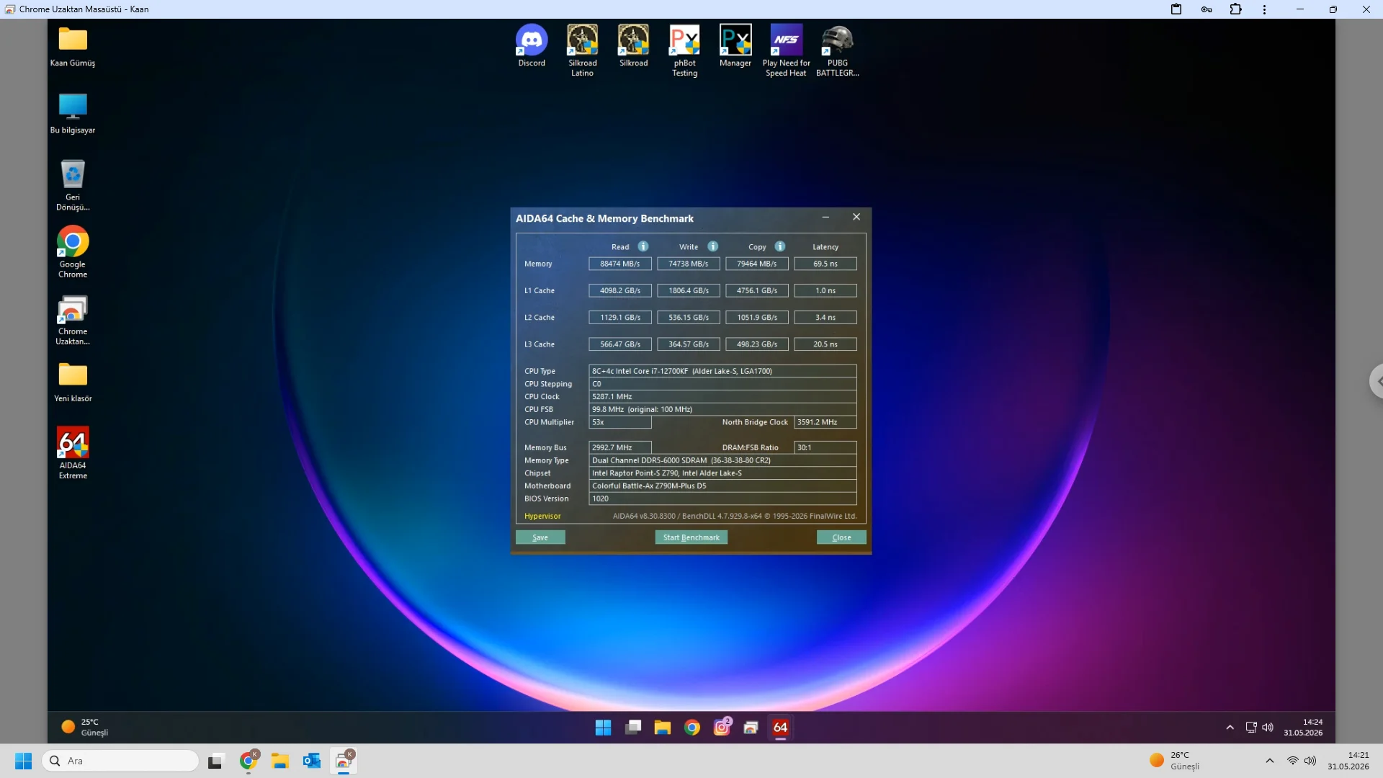The height and width of the screenshot is (778, 1383).
Task: Open the remote weather widget
Action: [x=86, y=728]
